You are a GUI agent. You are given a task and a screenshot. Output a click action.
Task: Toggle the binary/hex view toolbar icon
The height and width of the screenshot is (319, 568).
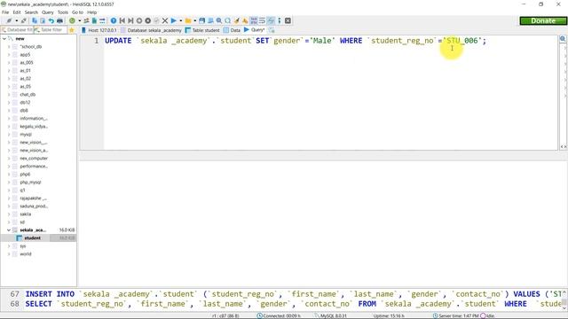[x=254, y=20]
